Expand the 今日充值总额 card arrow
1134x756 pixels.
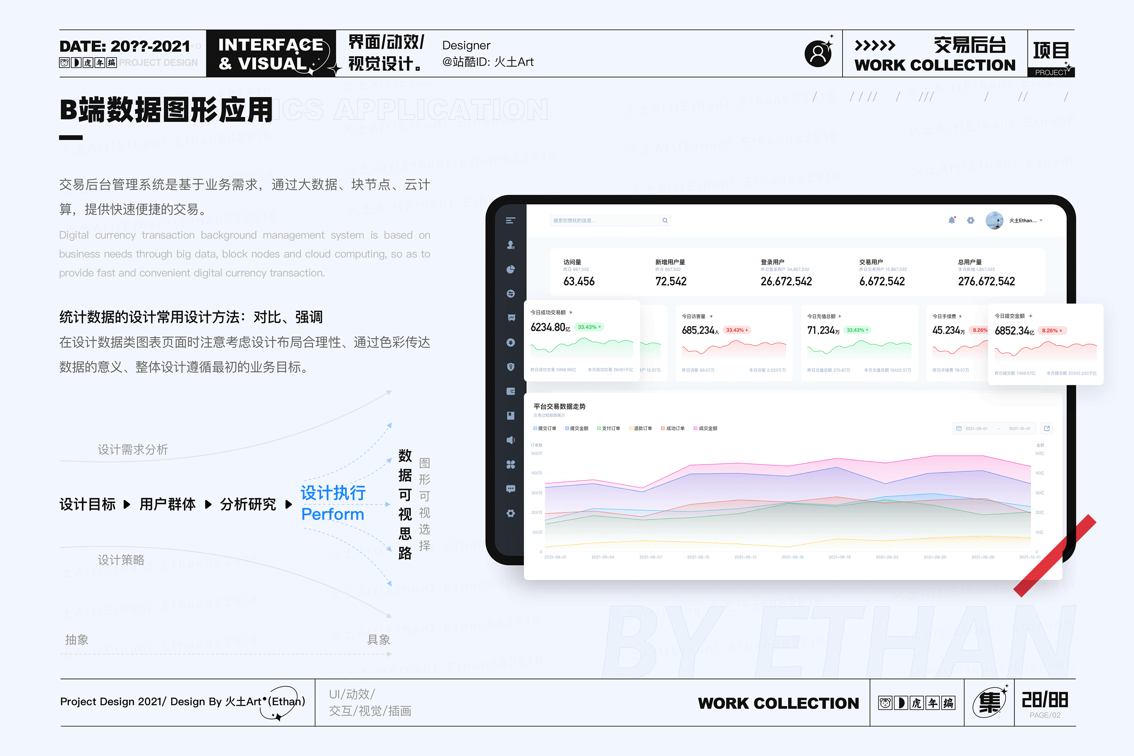tap(840, 316)
